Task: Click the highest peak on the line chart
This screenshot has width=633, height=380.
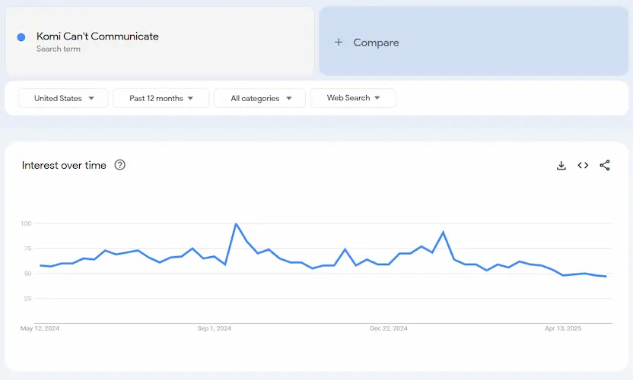Action: click(236, 224)
